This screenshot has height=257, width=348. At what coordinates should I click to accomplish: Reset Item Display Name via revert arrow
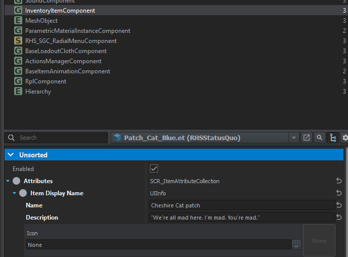tap(339, 193)
